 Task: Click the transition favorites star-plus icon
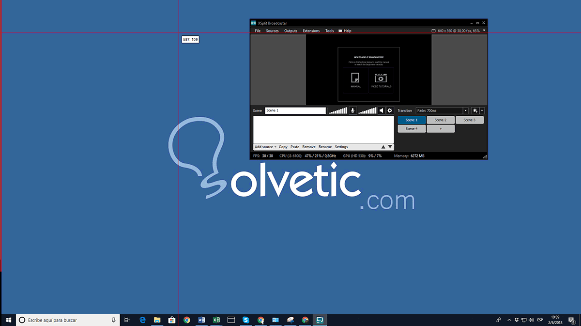475,110
